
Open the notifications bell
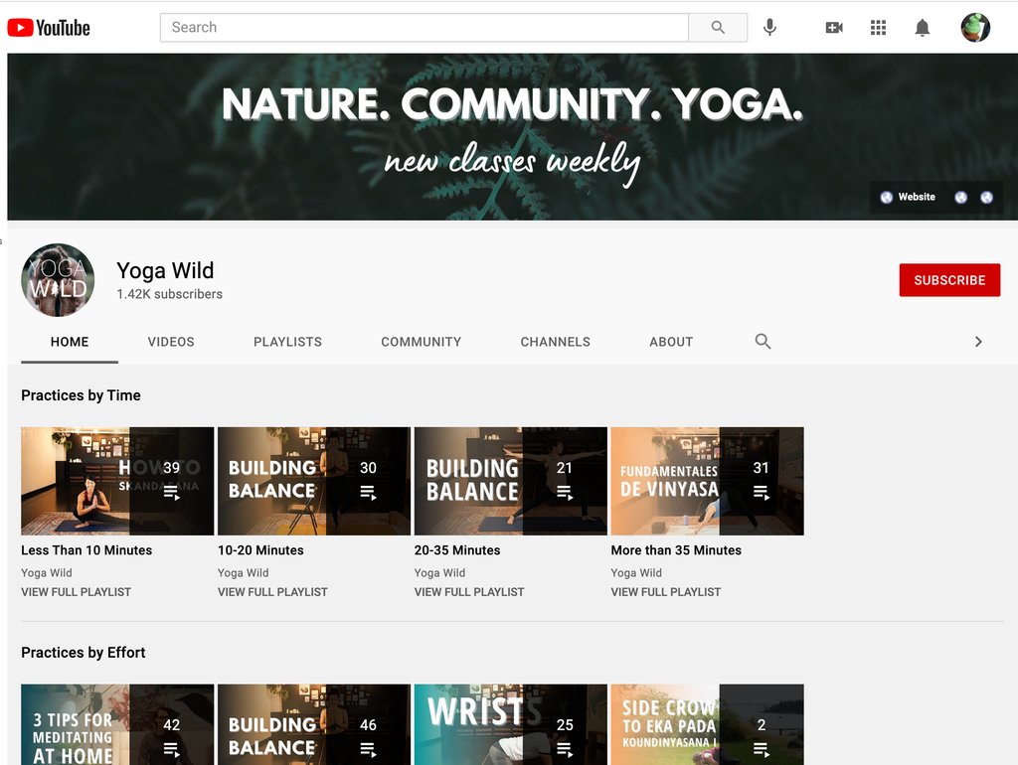923,28
